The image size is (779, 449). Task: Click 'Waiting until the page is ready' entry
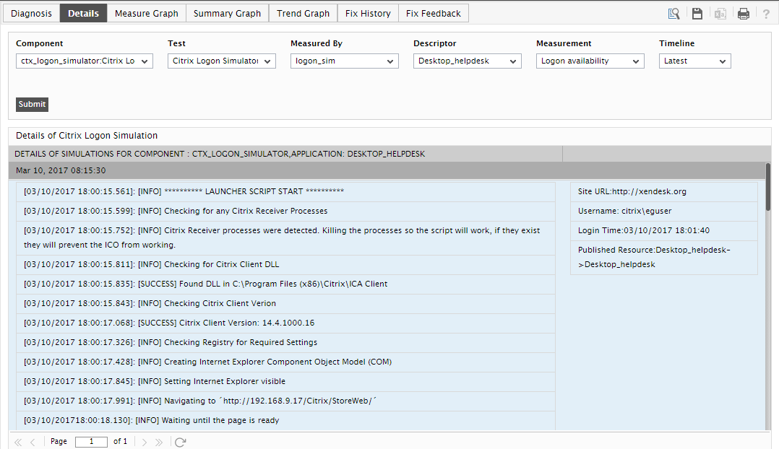(285, 420)
